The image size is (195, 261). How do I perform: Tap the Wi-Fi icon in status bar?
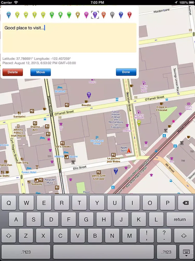click(x=16, y=2)
